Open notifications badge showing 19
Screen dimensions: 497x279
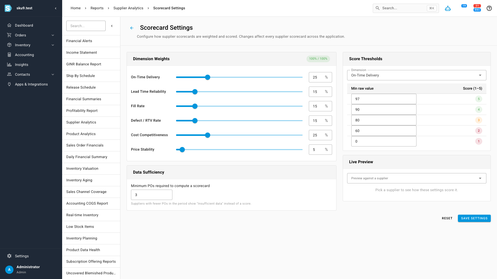click(464, 6)
